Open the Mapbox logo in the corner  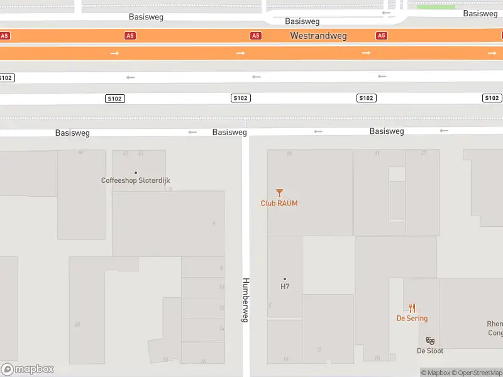[x=28, y=369]
